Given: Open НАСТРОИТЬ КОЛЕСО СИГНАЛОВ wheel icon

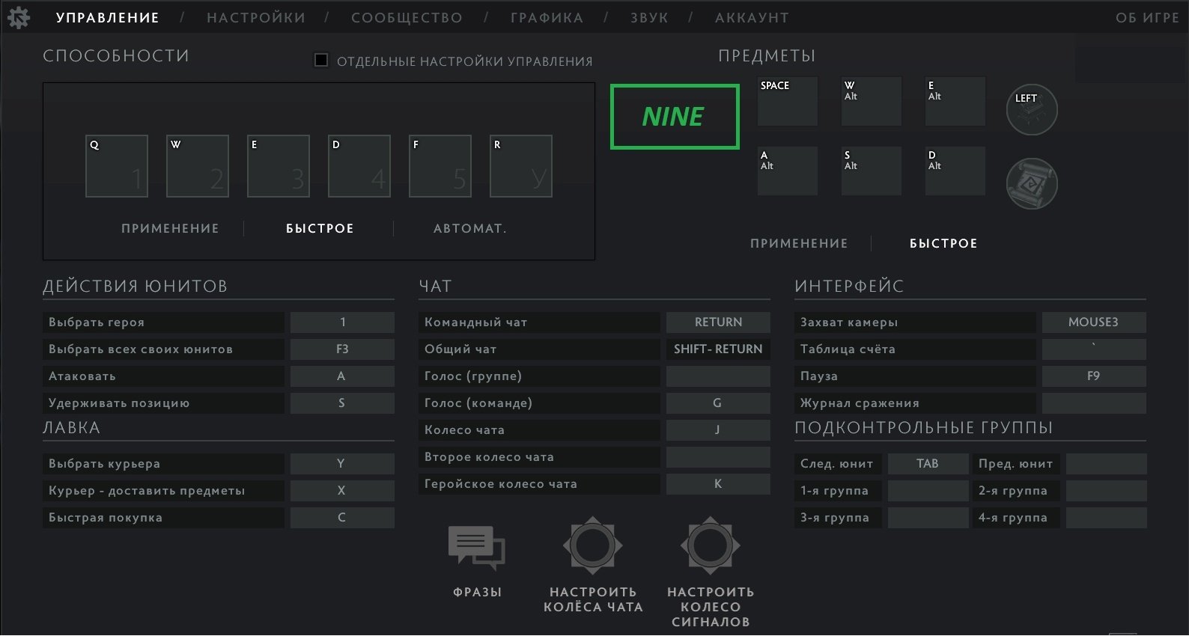Looking at the screenshot, I should (x=710, y=546).
